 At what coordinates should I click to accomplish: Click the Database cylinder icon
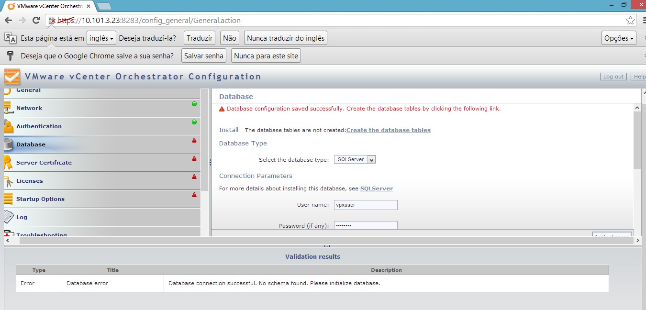click(8, 144)
